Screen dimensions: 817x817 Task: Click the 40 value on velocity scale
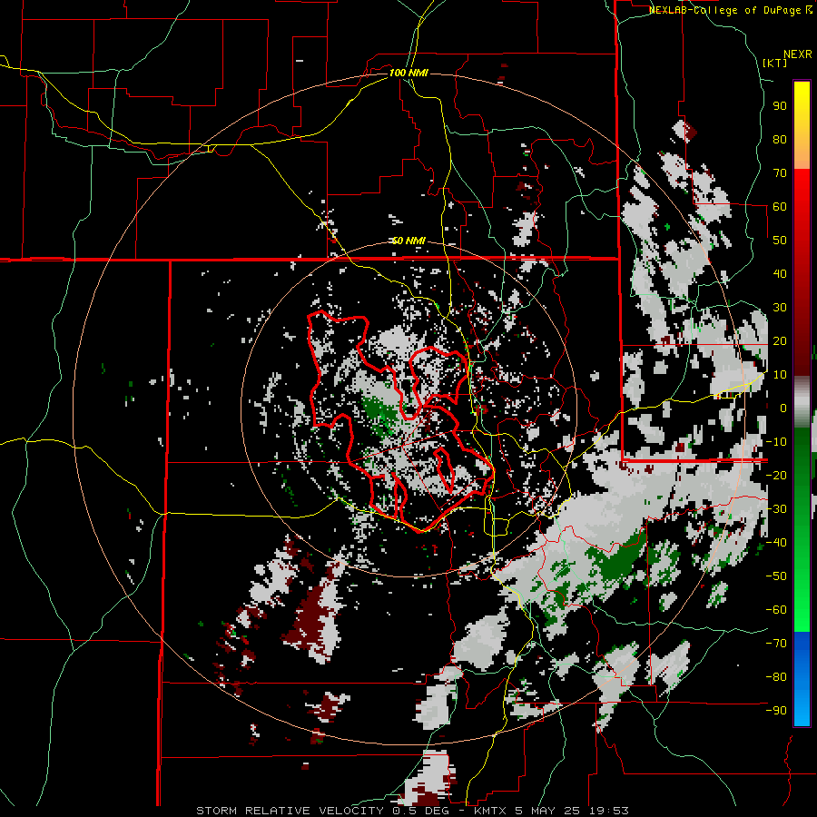[x=780, y=273]
